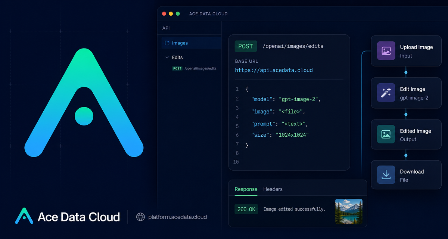Switch to the Headers tab

(273, 189)
